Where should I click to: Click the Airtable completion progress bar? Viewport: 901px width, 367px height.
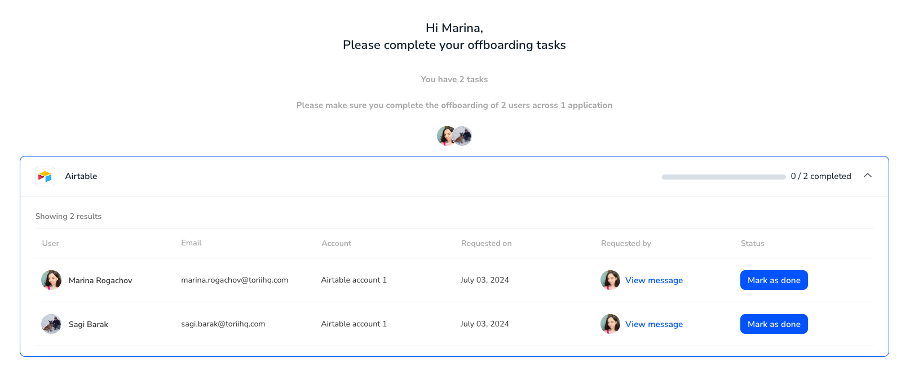pyautogui.click(x=724, y=177)
